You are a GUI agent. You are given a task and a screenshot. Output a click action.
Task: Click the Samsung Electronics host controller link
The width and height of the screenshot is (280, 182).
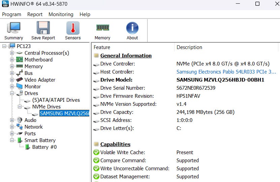coord(226,72)
